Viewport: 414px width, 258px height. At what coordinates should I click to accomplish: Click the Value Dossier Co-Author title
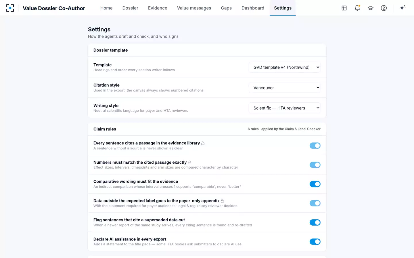point(54,8)
